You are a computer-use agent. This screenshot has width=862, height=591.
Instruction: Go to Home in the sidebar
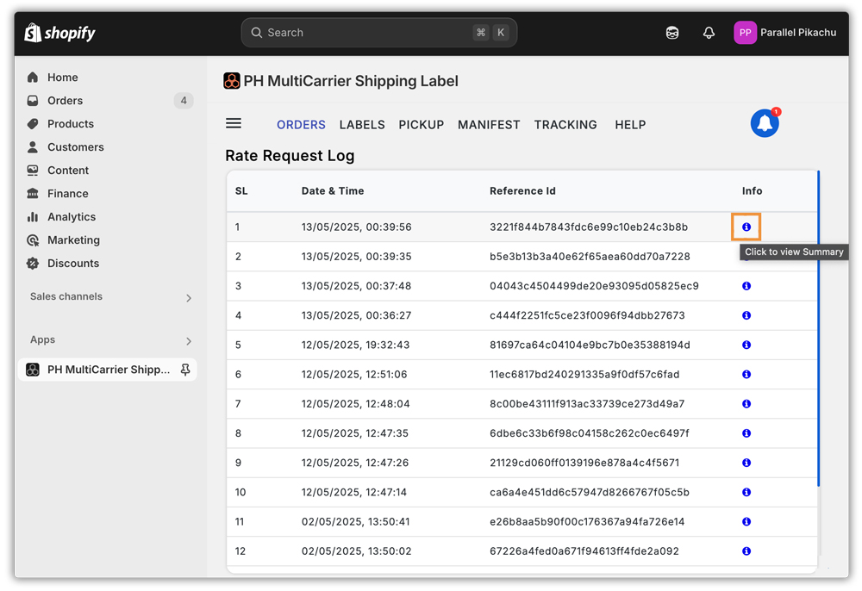pos(62,78)
